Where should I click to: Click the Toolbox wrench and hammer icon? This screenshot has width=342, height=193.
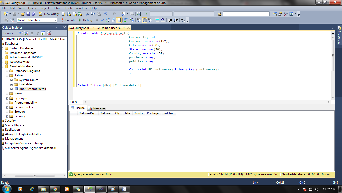[x=286, y=14]
